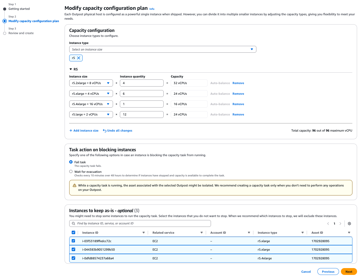Open Step 3 Review and create
The height and width of the screenshot is (279, 362).
click(21, 33)
